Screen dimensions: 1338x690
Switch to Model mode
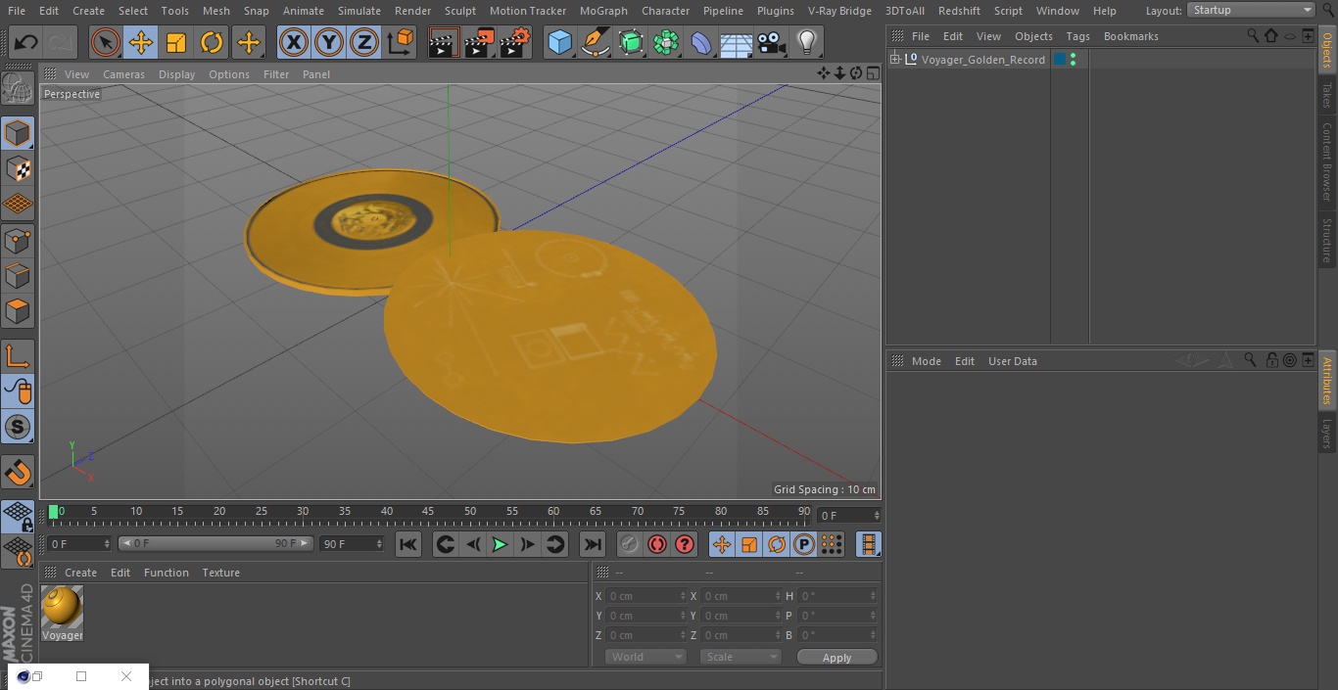point(18,133)
